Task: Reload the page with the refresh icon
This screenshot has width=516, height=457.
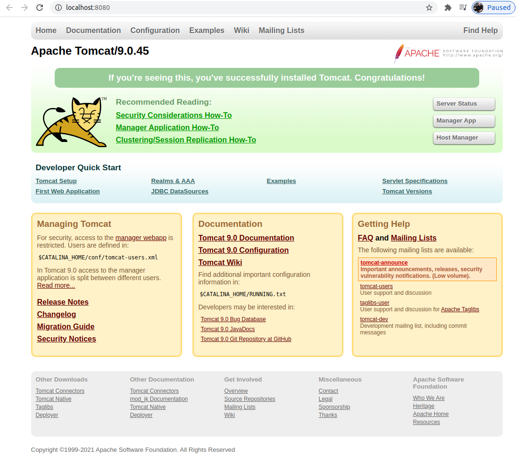Action: [40, 8]
